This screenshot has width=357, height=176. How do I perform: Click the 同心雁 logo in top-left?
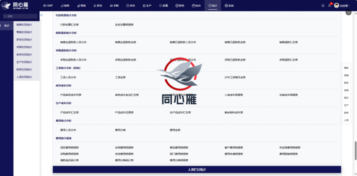[15, 5]
